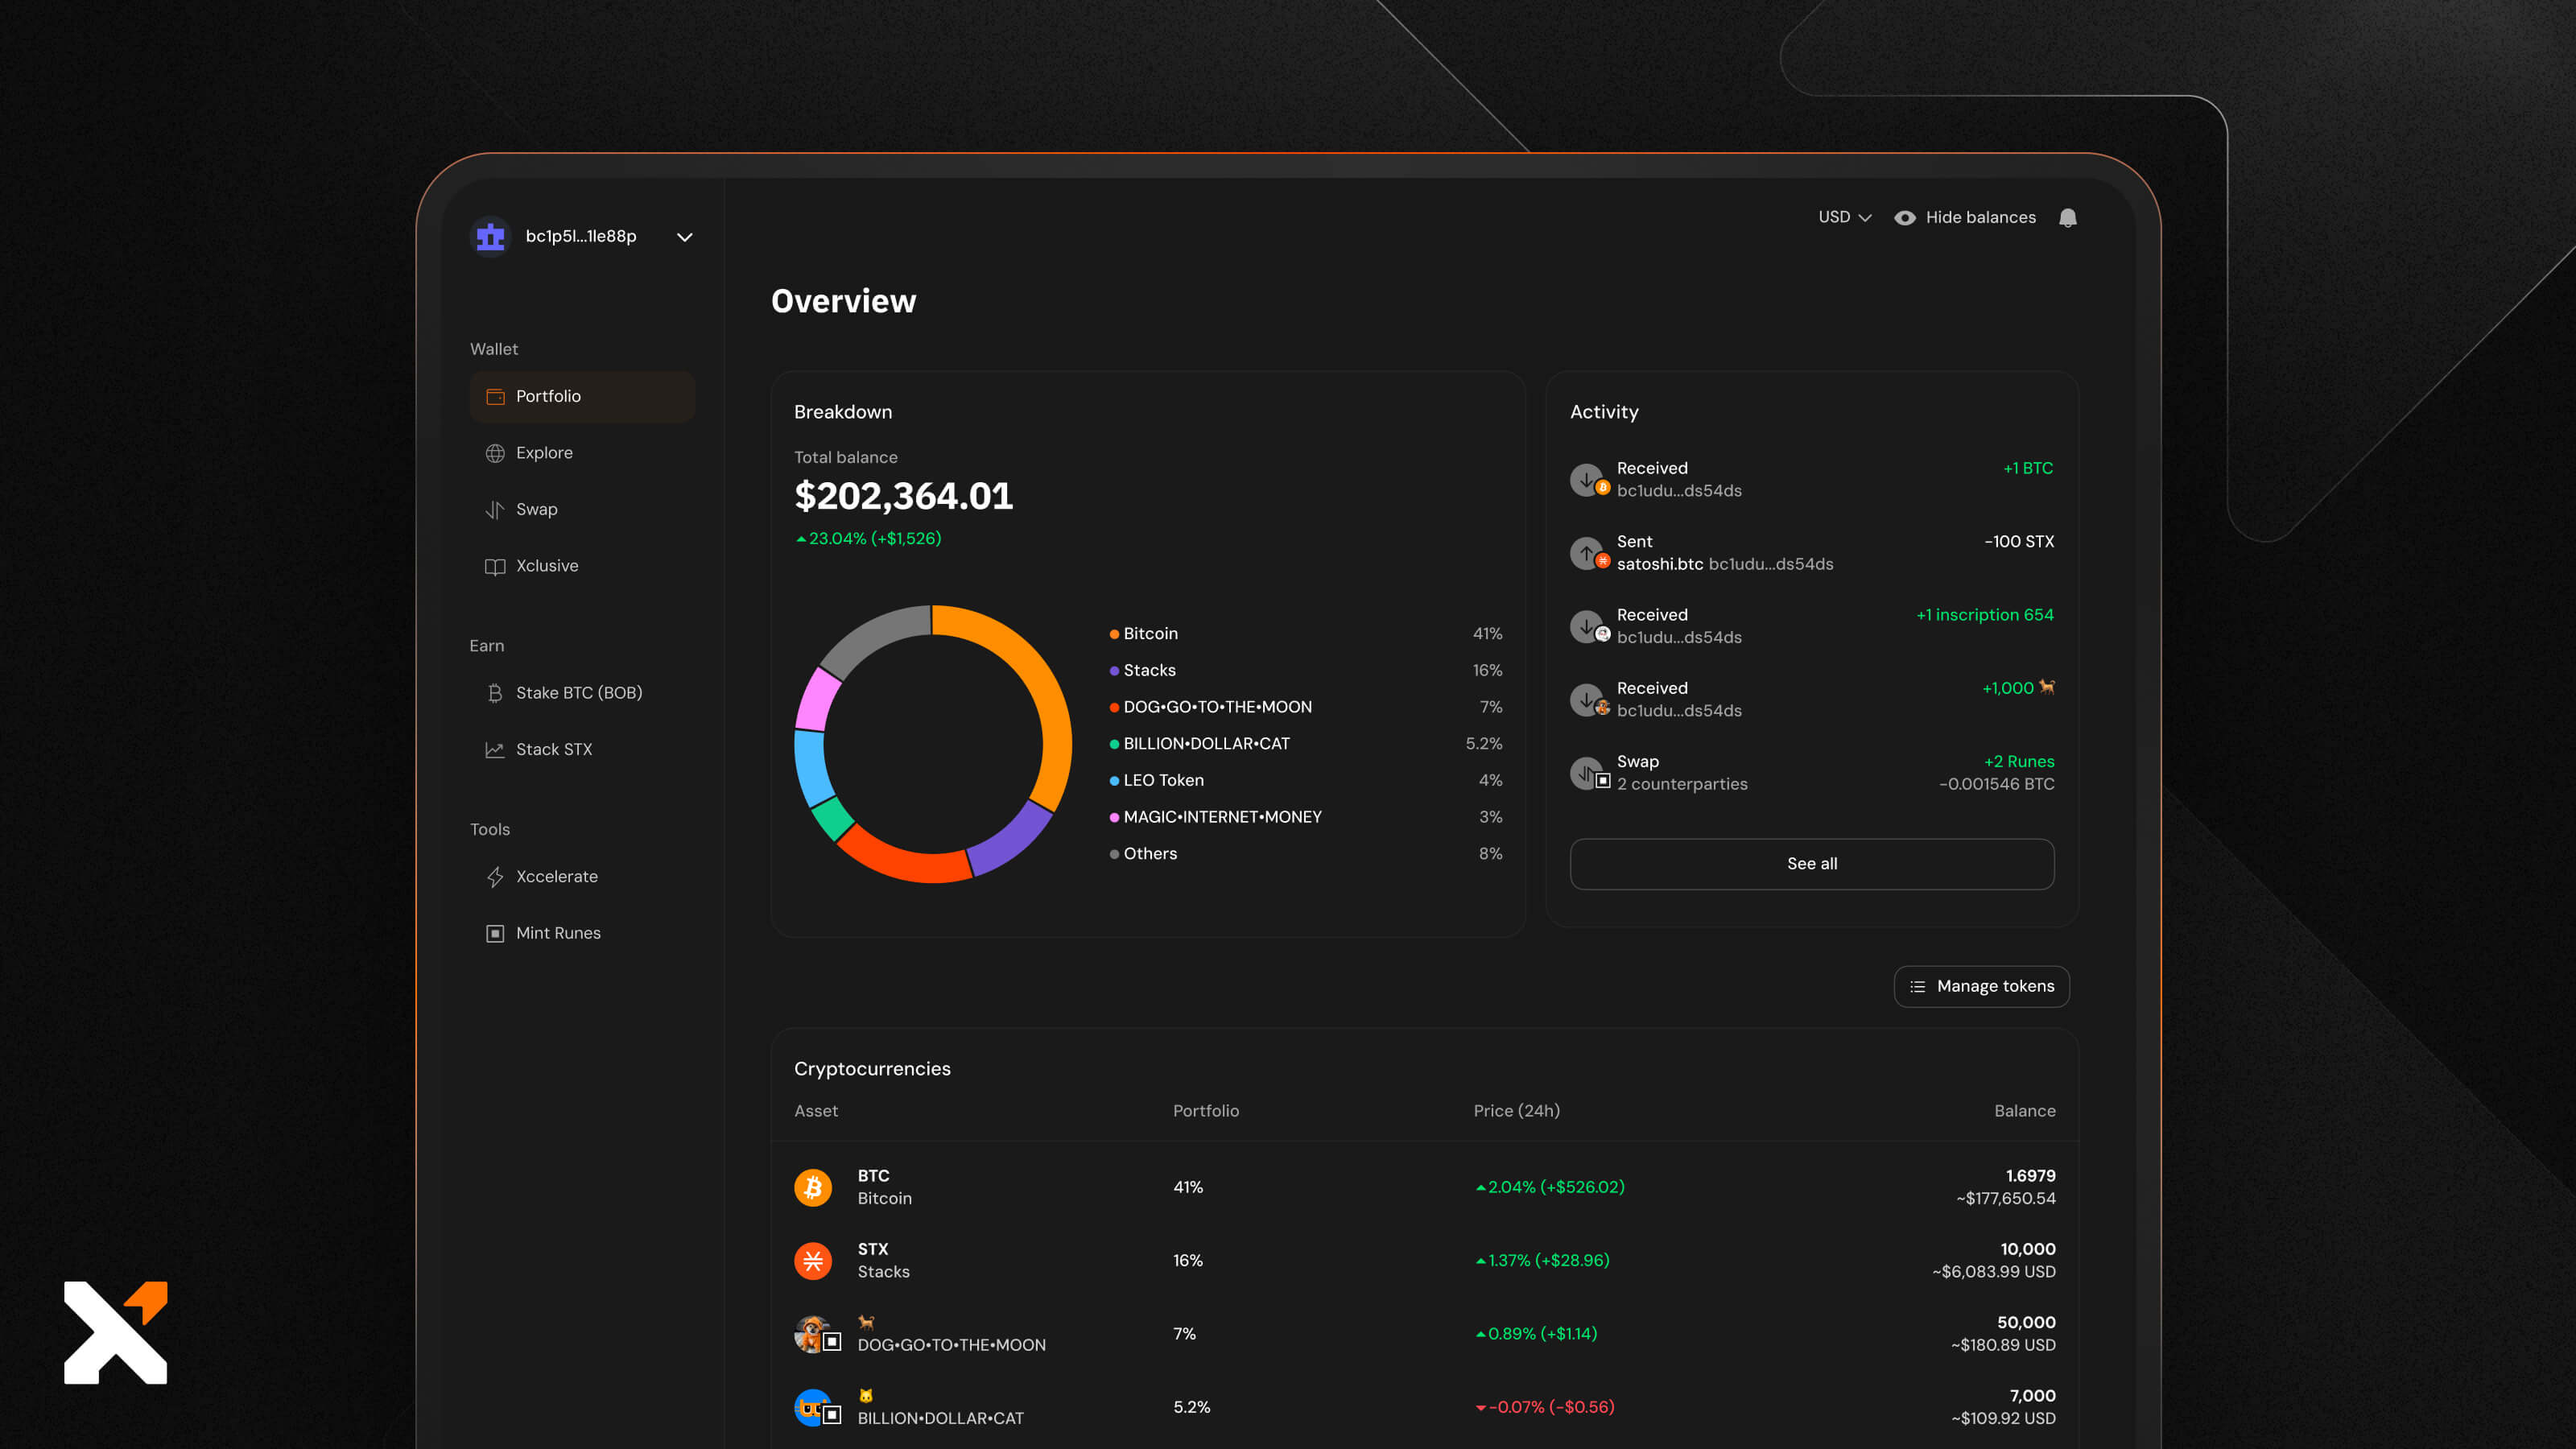
Task: Click the +2 Runes swap amount
Action: 2019,762
